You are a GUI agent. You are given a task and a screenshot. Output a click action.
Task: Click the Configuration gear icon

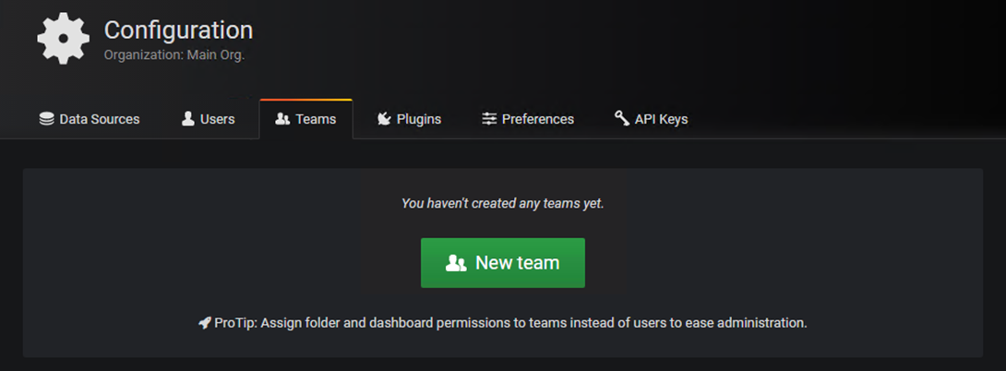(64, 40)
